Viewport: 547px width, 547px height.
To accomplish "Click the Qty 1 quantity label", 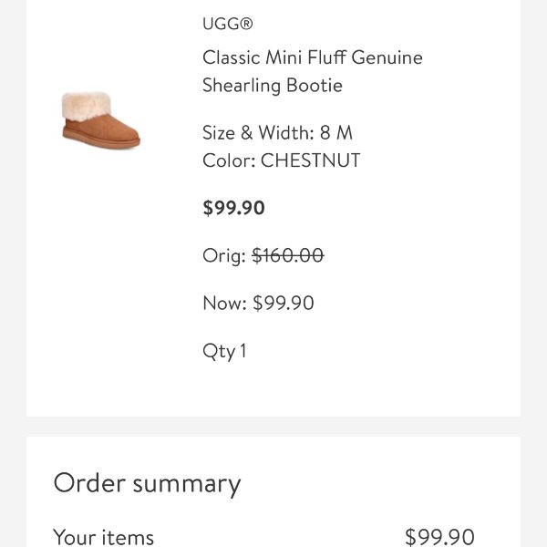I will click(x=224, y=351).
